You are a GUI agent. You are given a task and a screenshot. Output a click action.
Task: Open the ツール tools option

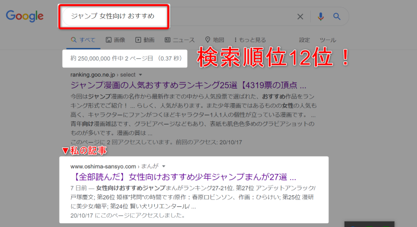pos(327,40)
